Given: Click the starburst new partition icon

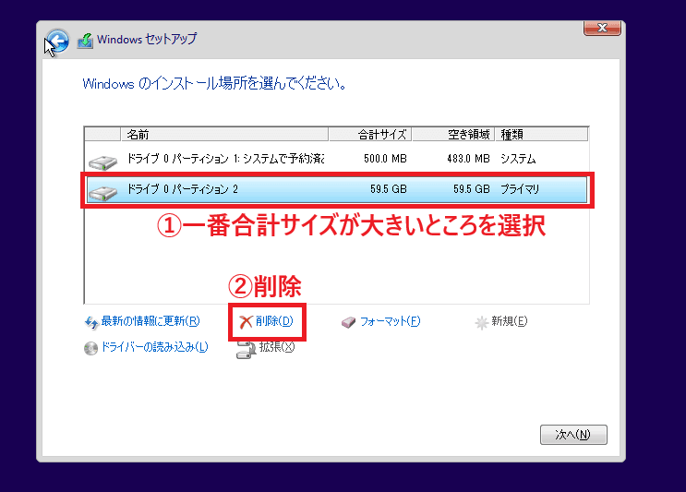Looking at the screenshot, I should 481,323.
